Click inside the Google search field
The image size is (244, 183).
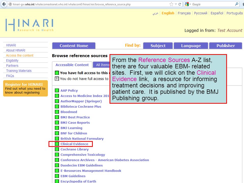pyautogui.click(x=213, y=4)
